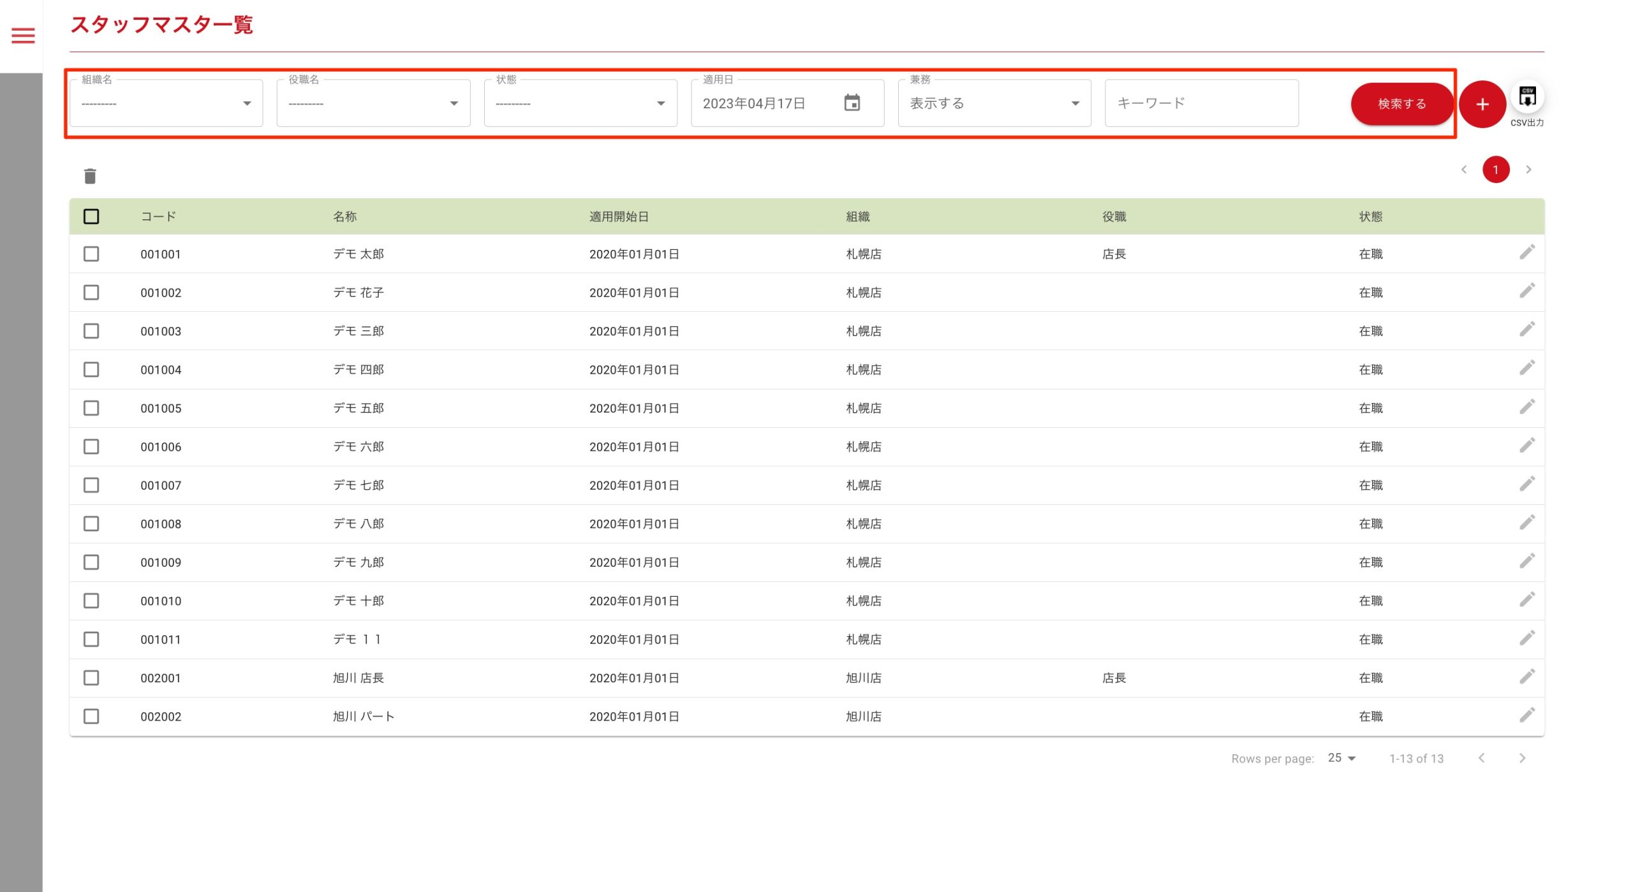
Task: Go to next page via top chevron
Action: click(1528, 170)
